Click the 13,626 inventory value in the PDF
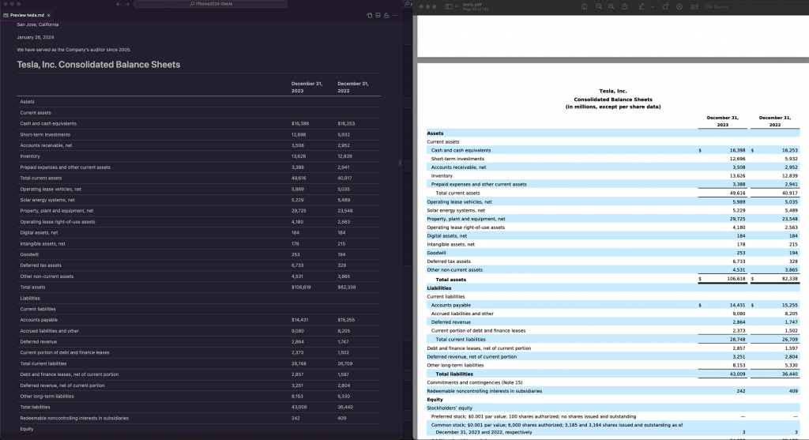 pos(737,176)
